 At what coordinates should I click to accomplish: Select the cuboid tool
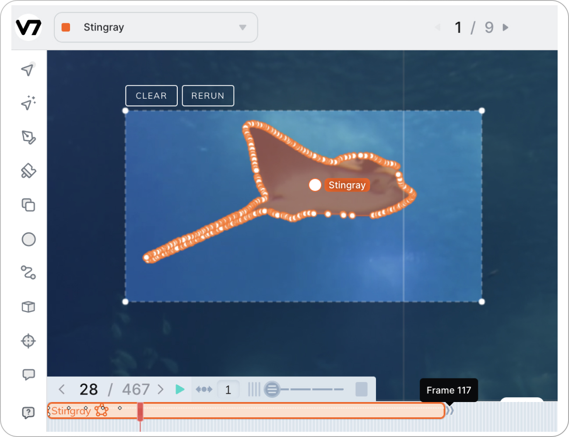[28, 307]
